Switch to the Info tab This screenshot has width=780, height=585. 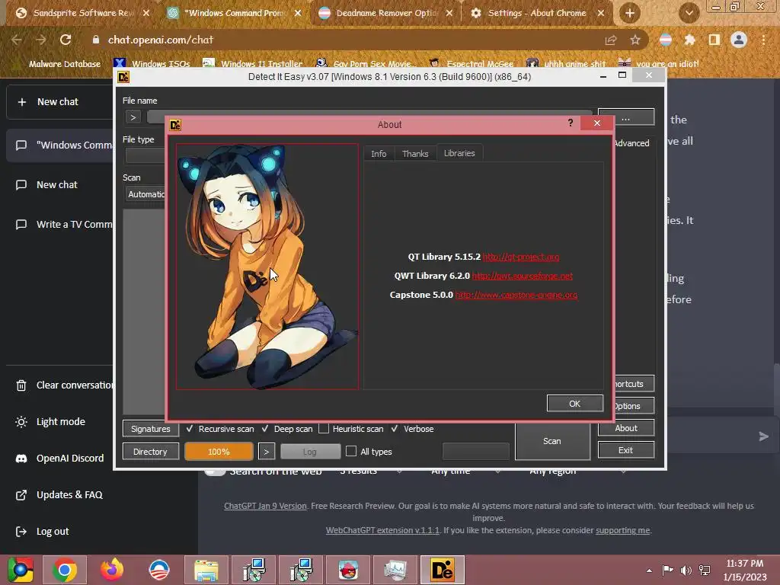379,154
